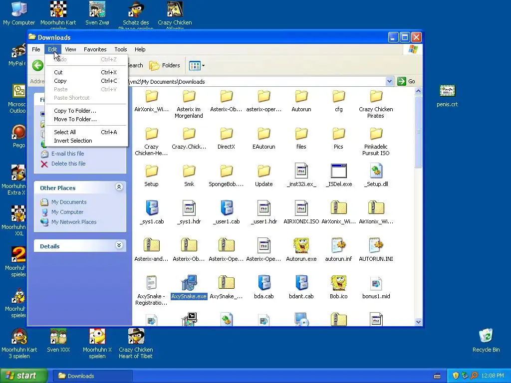Click the Go button by address bar
The height and width of the screenshot is (383, 511).
point(406,81)
